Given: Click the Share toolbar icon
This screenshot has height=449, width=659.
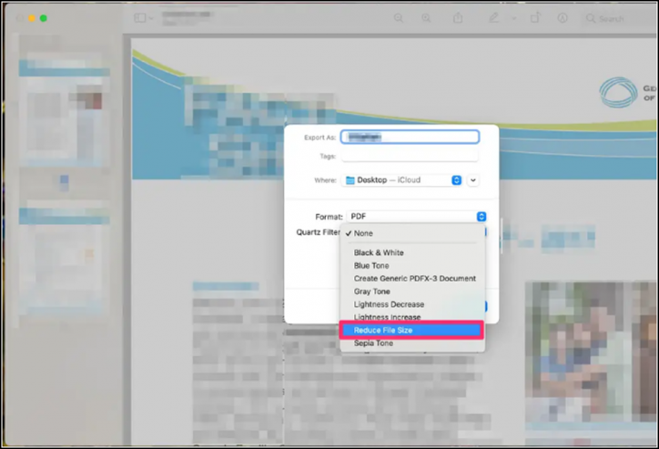Looking at the screenshot, I should click(458, 18).
